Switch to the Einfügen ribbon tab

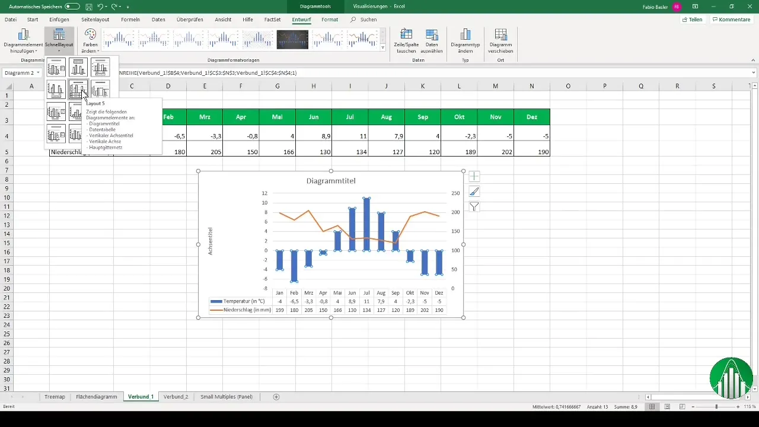[59, 20]
